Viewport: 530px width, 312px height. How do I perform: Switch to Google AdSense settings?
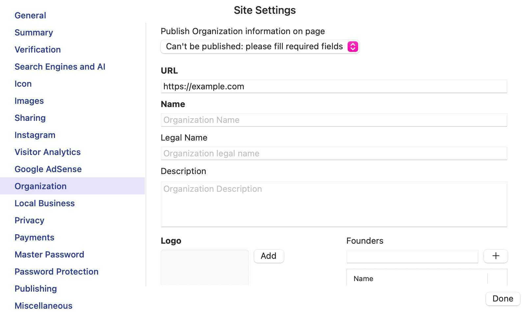pos(48,169)
